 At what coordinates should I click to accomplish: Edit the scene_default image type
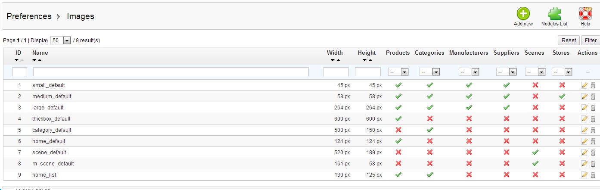tap(584, 153)
